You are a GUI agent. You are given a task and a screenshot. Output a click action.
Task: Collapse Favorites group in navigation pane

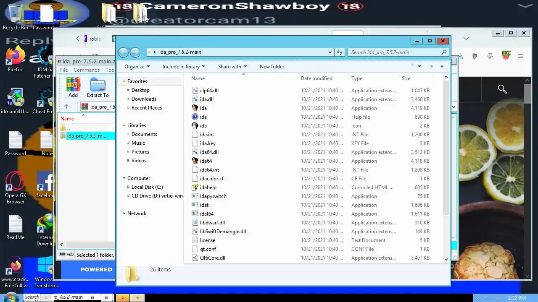point(124,81)
